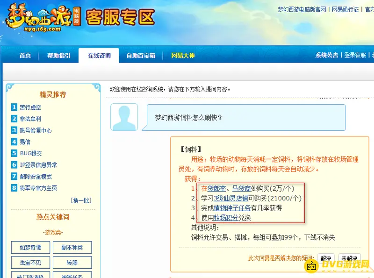Image resolution: width=374 pixels, height=278 pixels.
Task: Open 非法牟利 recommended item
Action: (x=30, y=119)
